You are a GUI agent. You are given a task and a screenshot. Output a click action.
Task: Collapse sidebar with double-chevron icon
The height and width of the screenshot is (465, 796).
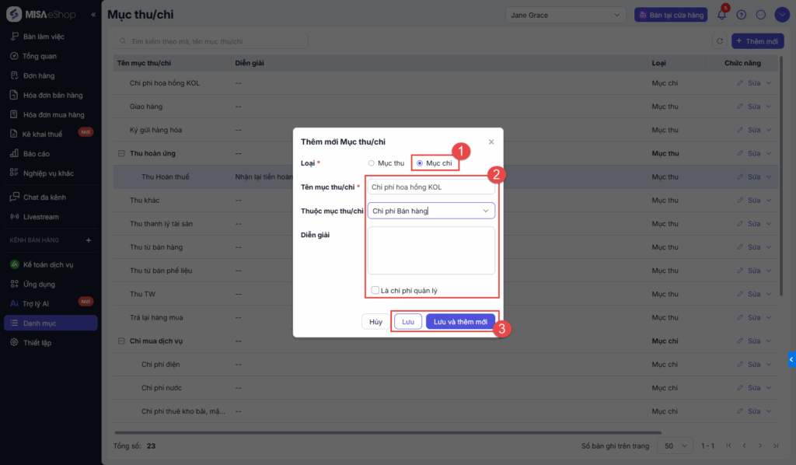93,15
